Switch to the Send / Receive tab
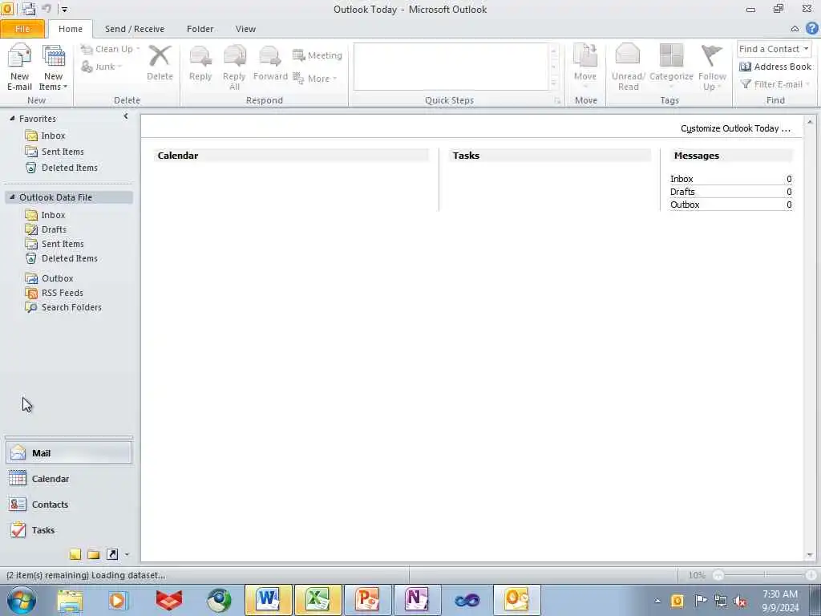 (x=135, y=29)
